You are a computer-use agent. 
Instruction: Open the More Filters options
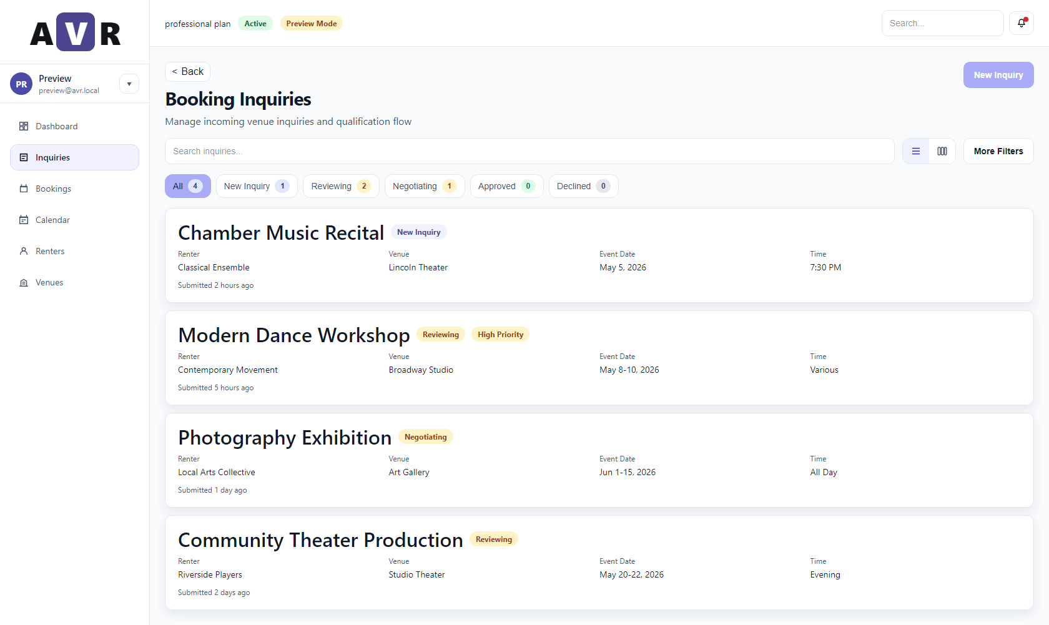point(998,151)
